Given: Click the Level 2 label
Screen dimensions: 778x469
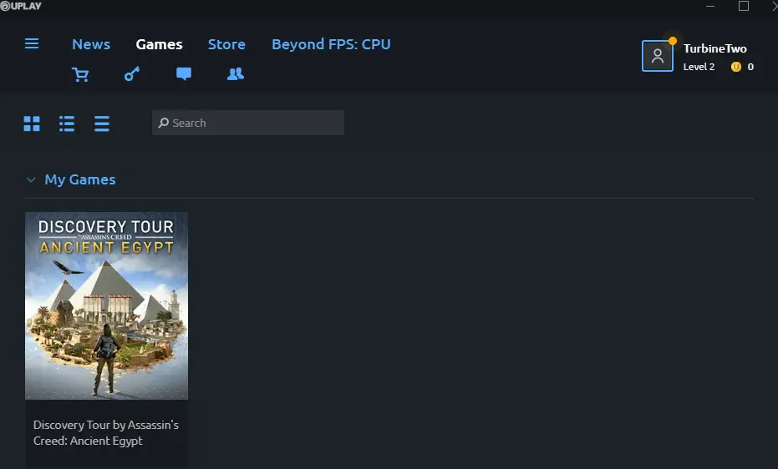Looking at the screenshot, I should (x=699, y=67).
